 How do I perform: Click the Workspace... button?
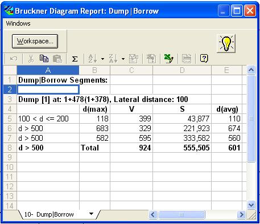pyautogui.click(x=35, y=41)
